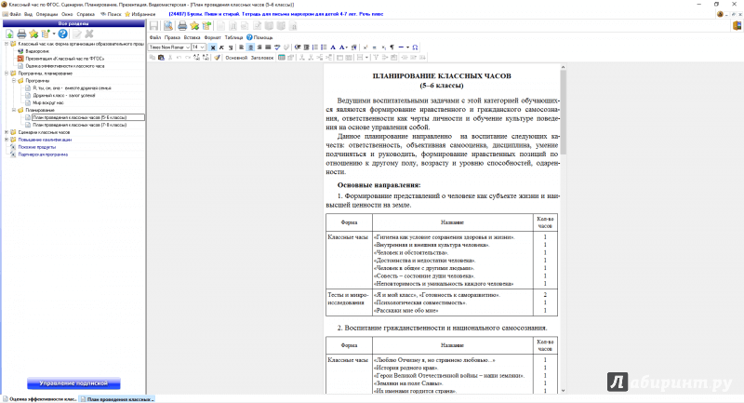Toggle bold formatting
The width and height of the screenshot is (744, 403).
click(213, 47)
